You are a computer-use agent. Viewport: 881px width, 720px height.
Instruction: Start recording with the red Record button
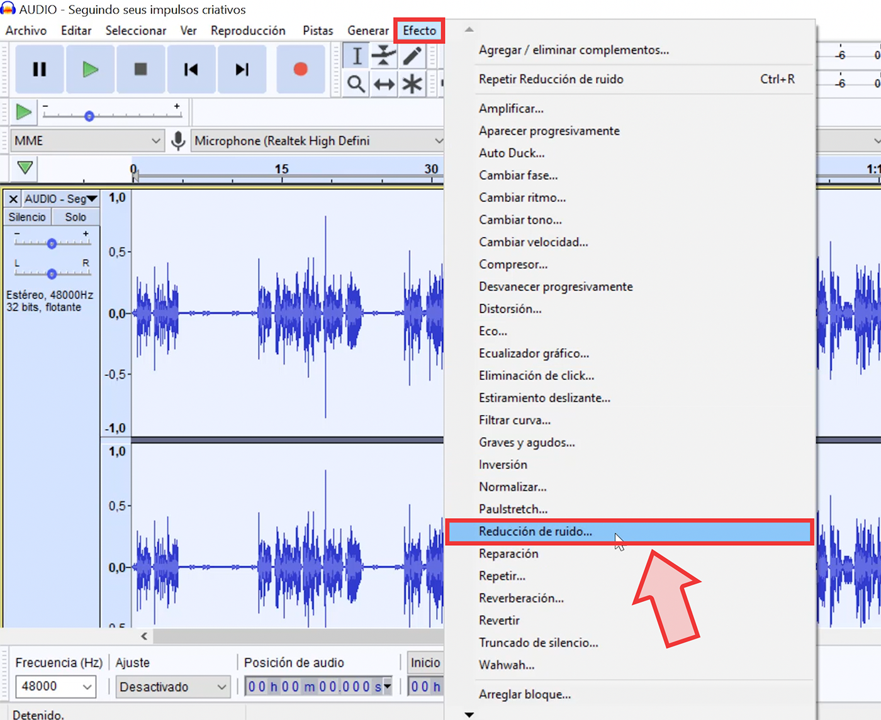coord(301,69)
